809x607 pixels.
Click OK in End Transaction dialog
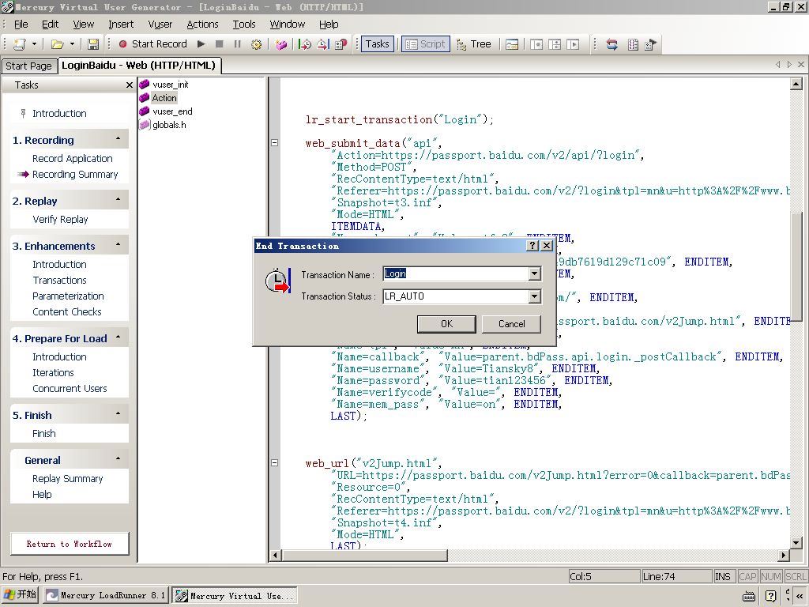(446, 323)
